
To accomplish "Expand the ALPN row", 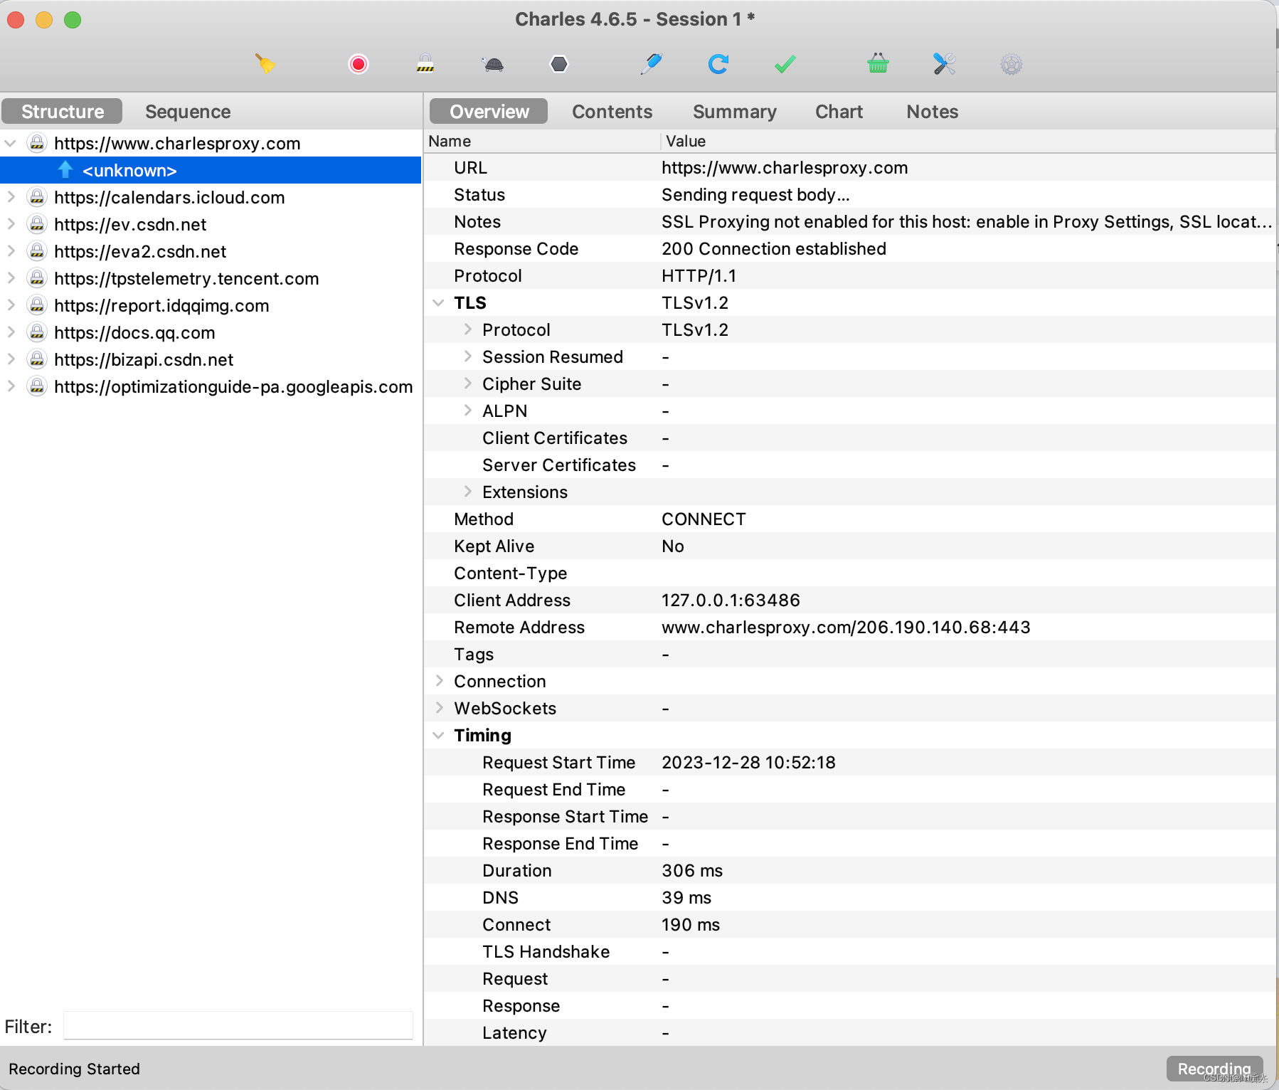I will pyautogui.click(x=467, y=411).
